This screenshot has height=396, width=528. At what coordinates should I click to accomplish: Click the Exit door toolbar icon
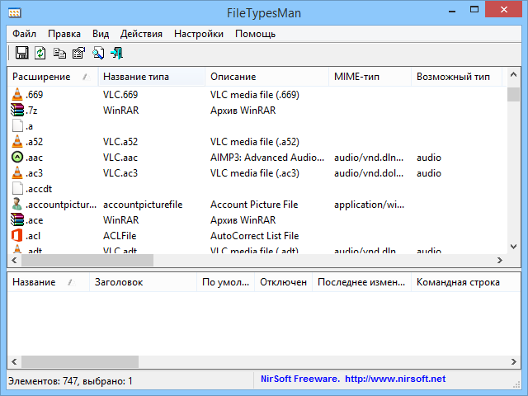116,54
